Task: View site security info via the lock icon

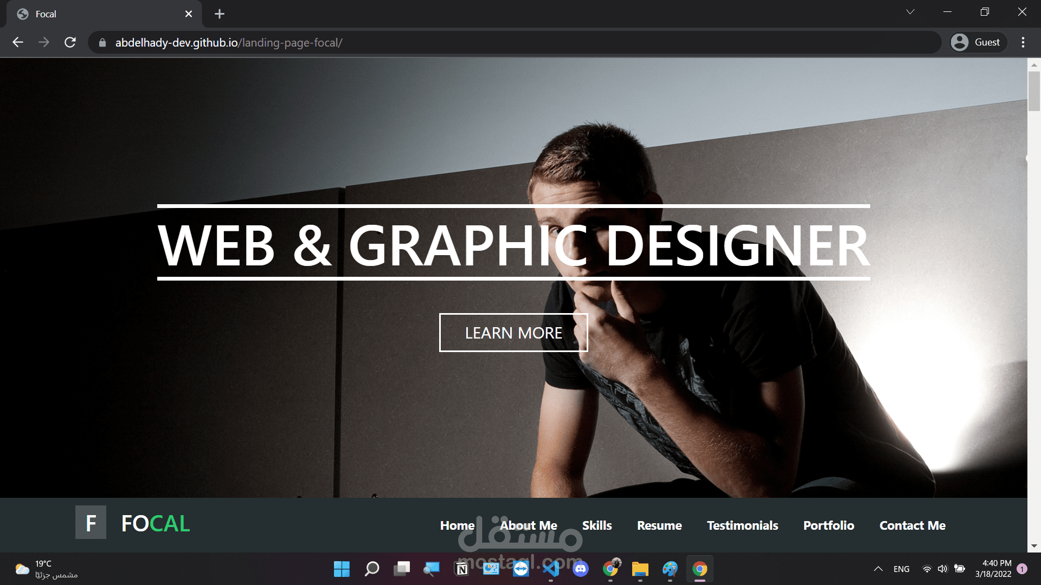Action: tap(102, 42)
